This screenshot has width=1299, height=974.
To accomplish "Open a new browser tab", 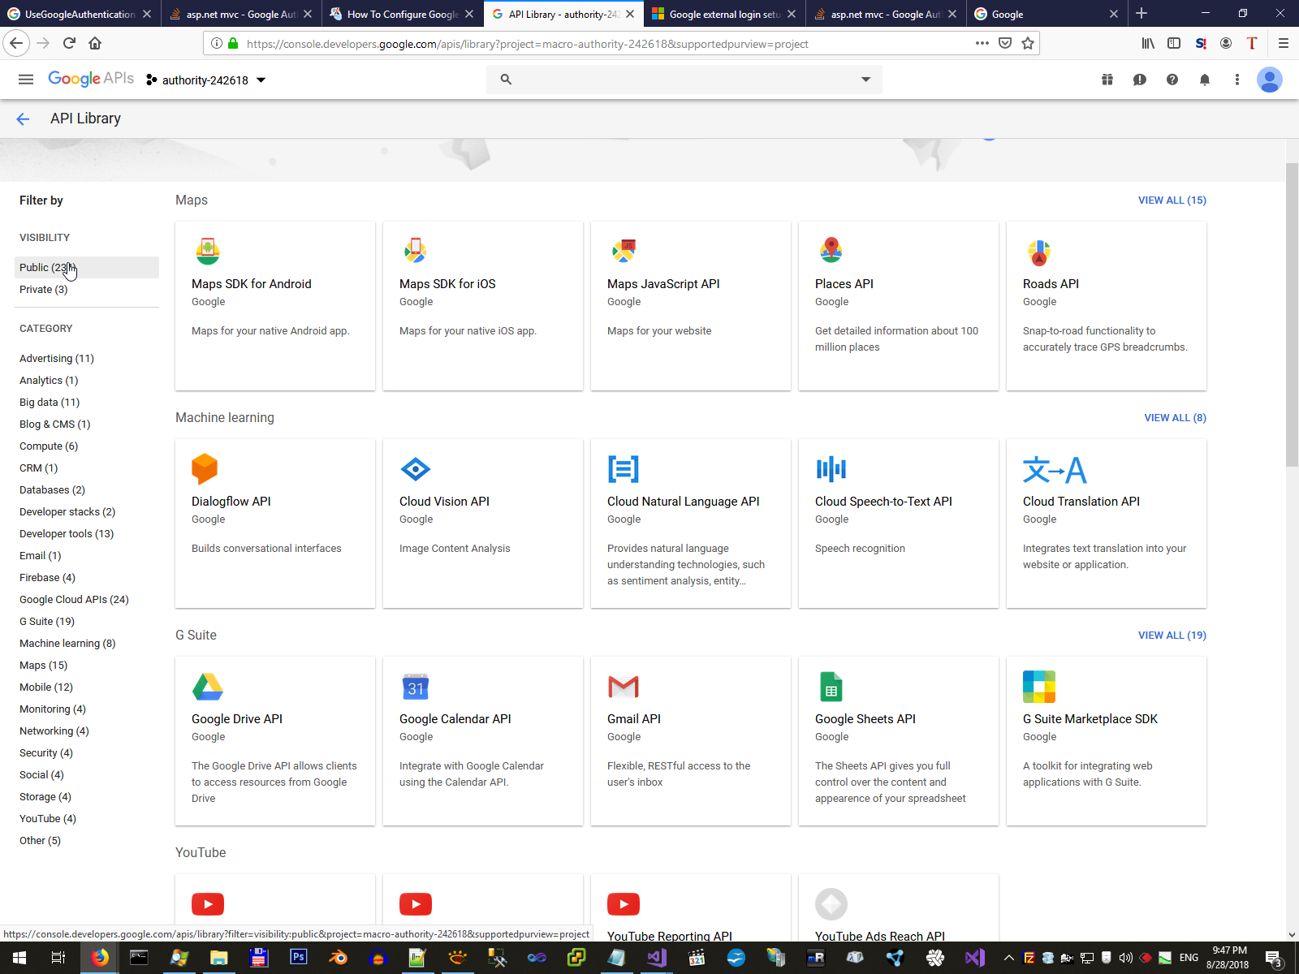I will tap(1141, 14).
